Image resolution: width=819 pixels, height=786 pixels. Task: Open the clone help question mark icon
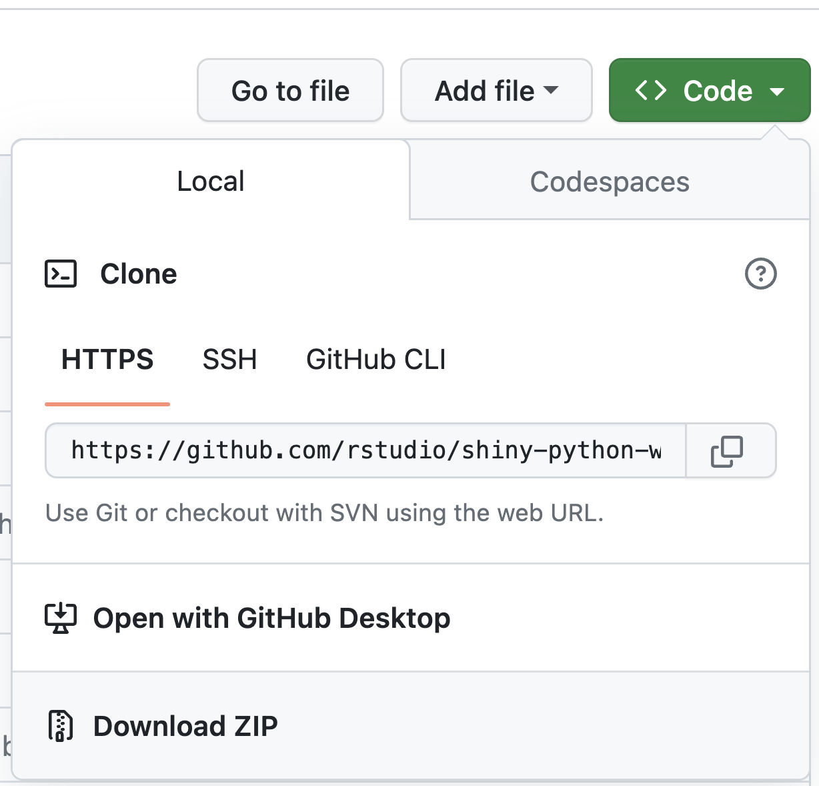(x=760, y=274)
